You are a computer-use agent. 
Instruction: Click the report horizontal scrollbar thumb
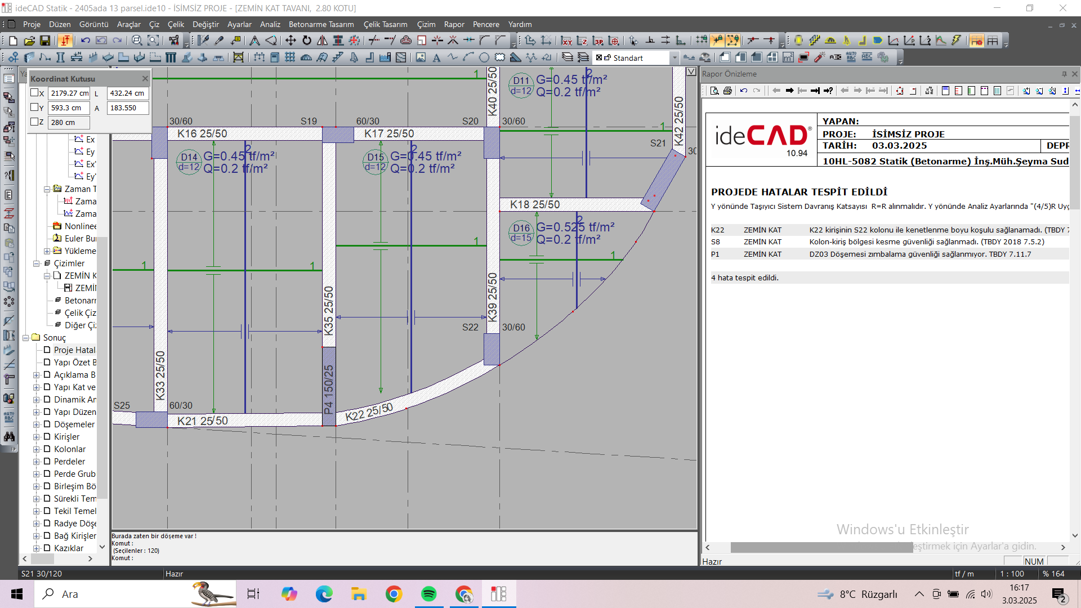coord(821,547)
